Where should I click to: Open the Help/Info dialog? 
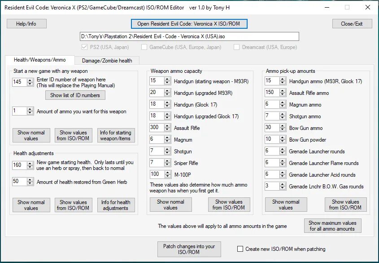click(26, 24)
